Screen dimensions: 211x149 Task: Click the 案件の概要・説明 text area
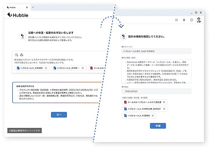156,71
